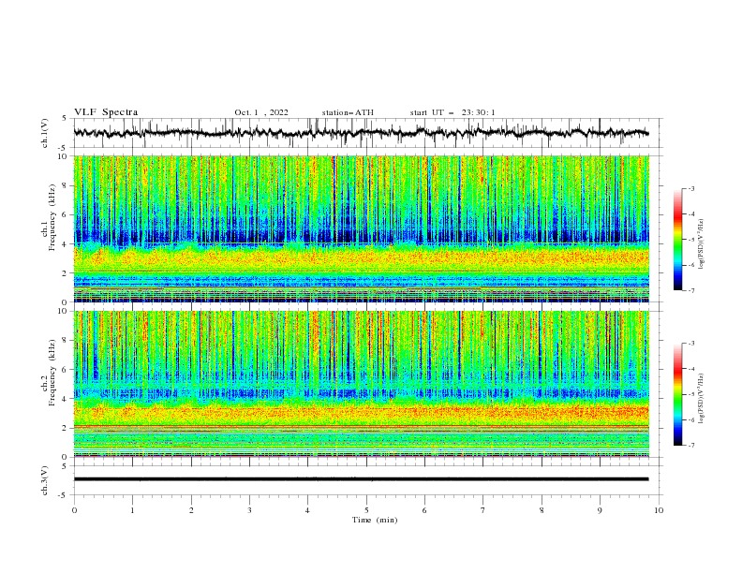
Task: Click the "-7" tick on ch.1 colorbar
Action: point(691,290)
